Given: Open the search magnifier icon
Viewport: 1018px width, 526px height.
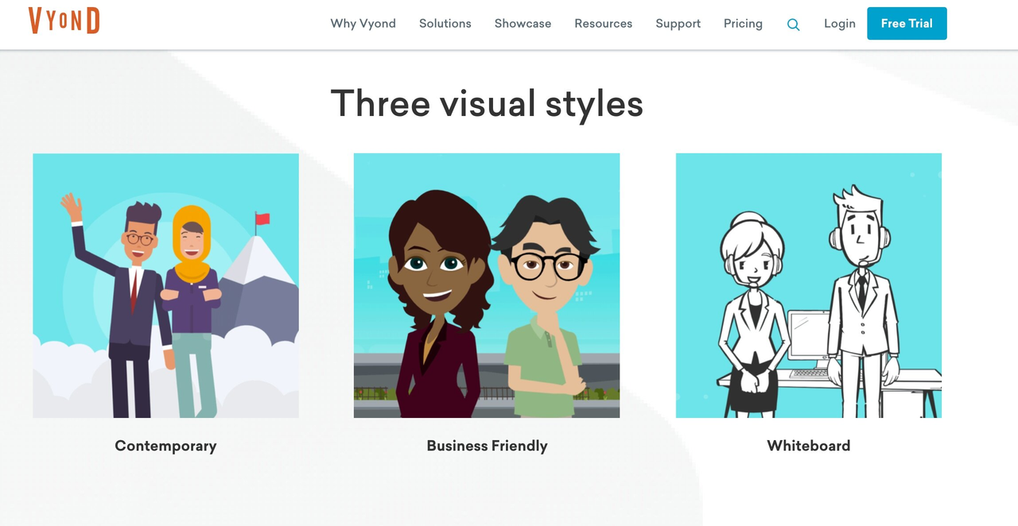Looking at the screenshot, I should point(793,25).
